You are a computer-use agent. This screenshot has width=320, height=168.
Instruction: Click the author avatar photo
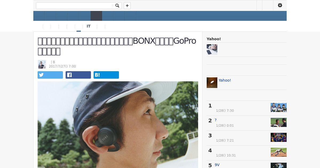tap(42, 64)
